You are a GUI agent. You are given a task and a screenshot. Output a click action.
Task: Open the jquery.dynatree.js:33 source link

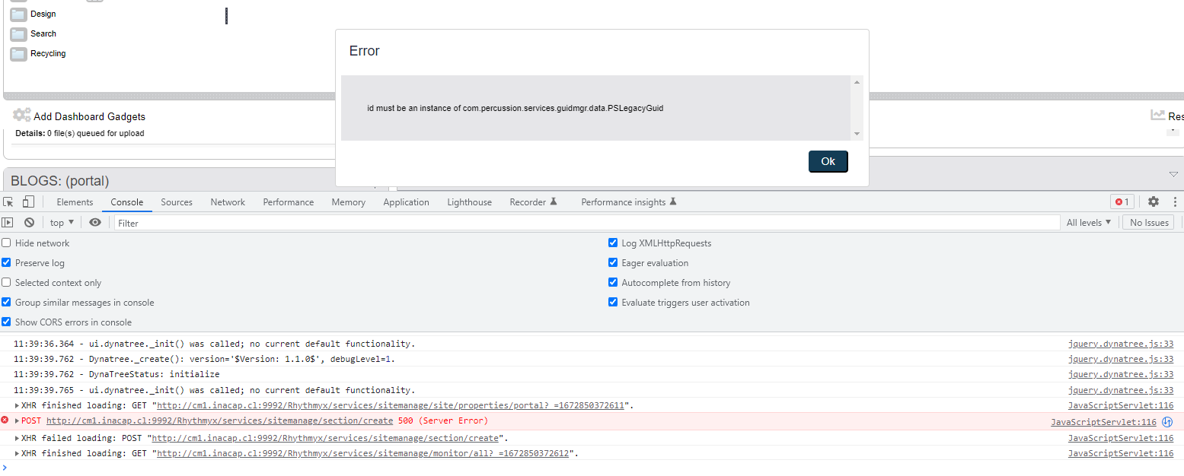click(1120, 343)
